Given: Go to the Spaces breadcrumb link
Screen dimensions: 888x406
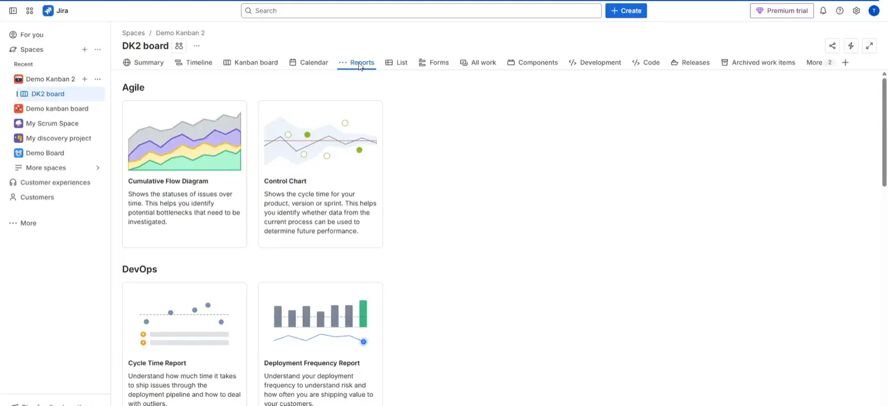Looking at the screenshot, I should (133, 33).
